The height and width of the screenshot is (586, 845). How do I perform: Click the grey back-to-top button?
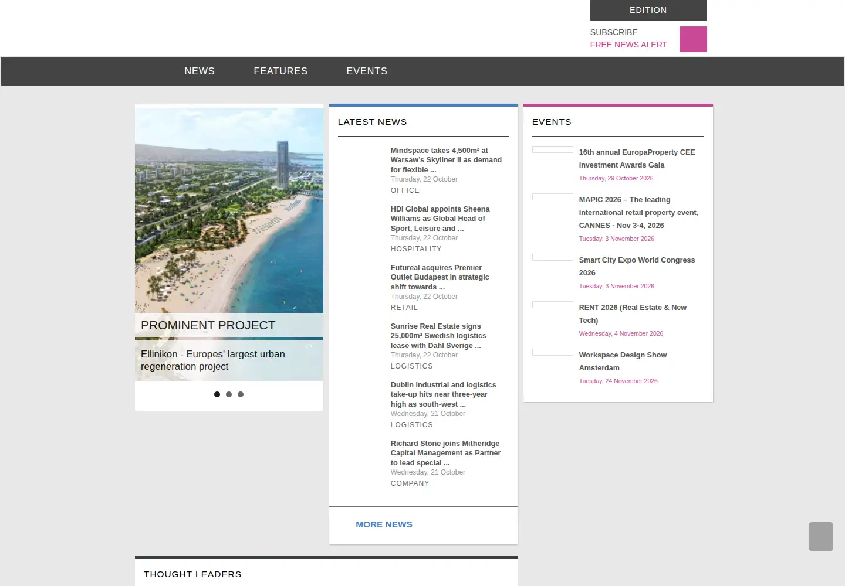(x=821, y=536)
